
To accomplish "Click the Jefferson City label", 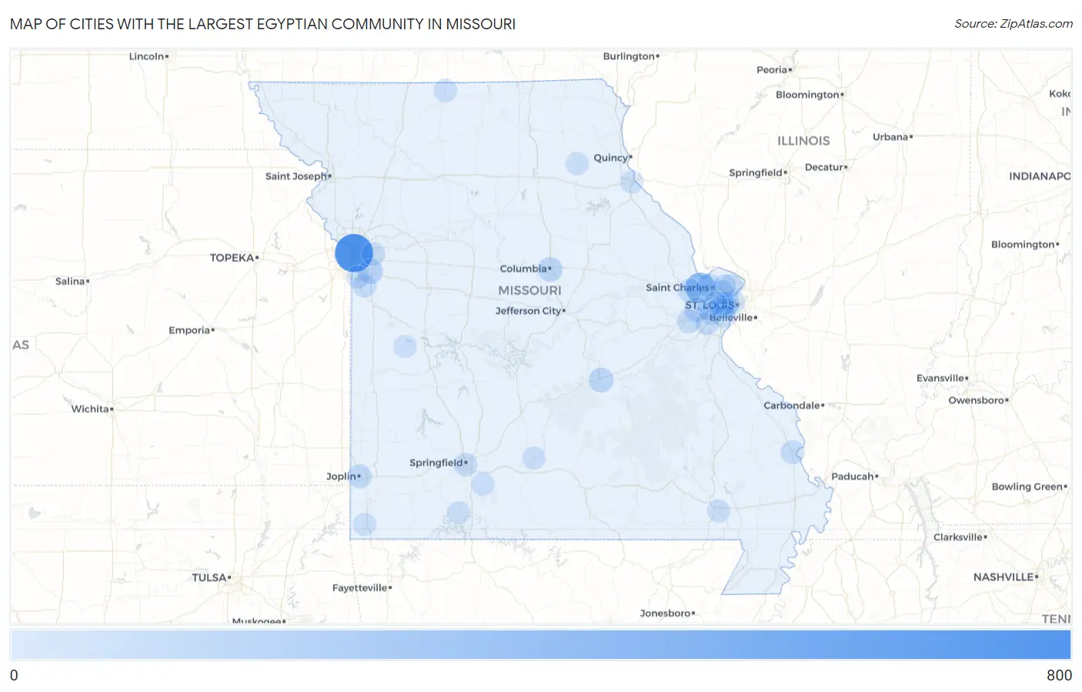I will coord(530,311).
